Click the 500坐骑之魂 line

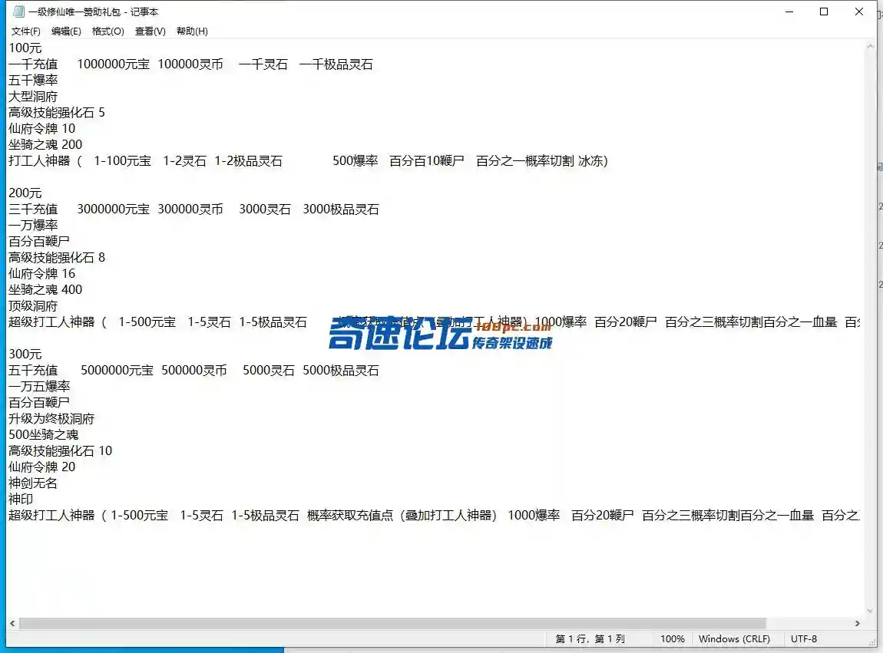(x=43, y=434)
